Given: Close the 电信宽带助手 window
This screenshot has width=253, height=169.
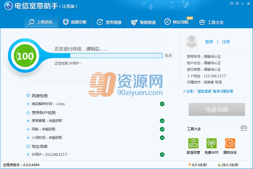Looking at the screenshot, I should tap(248, 3).
